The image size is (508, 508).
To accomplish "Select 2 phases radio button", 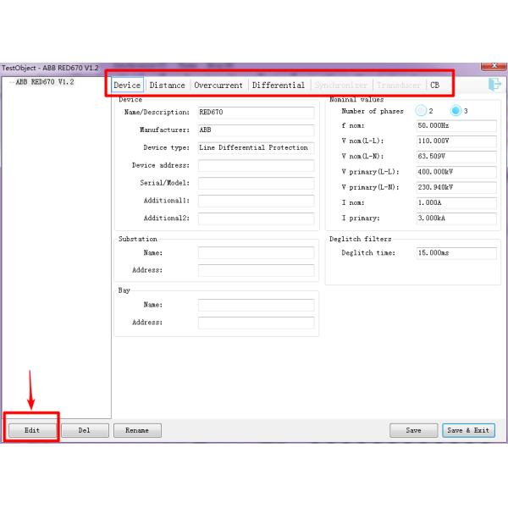I will pos(421,111).
